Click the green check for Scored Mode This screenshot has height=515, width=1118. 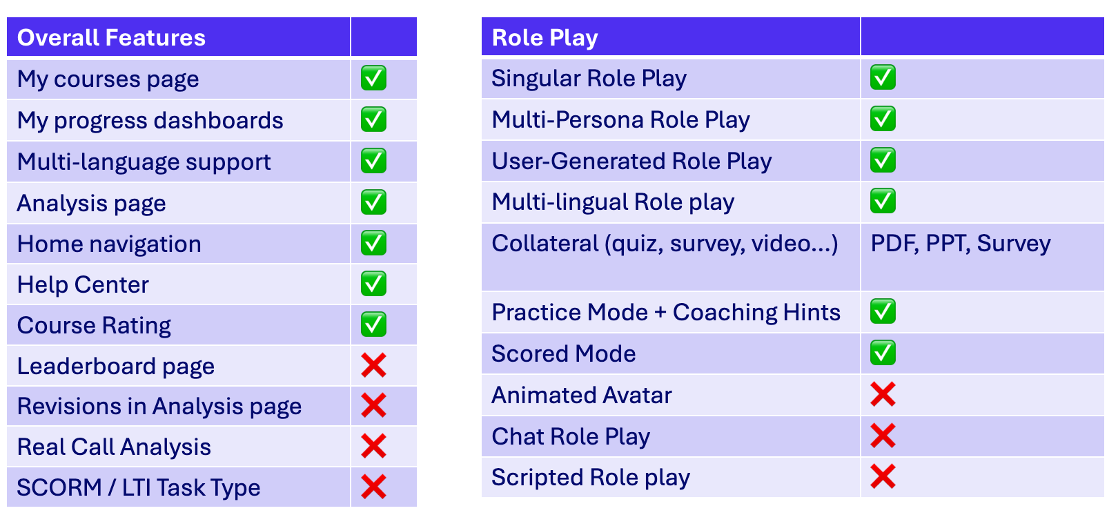[883, 353]
